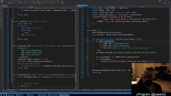Open the Error List tab
The image size is (171, 96).
click(x=7, y=91)
